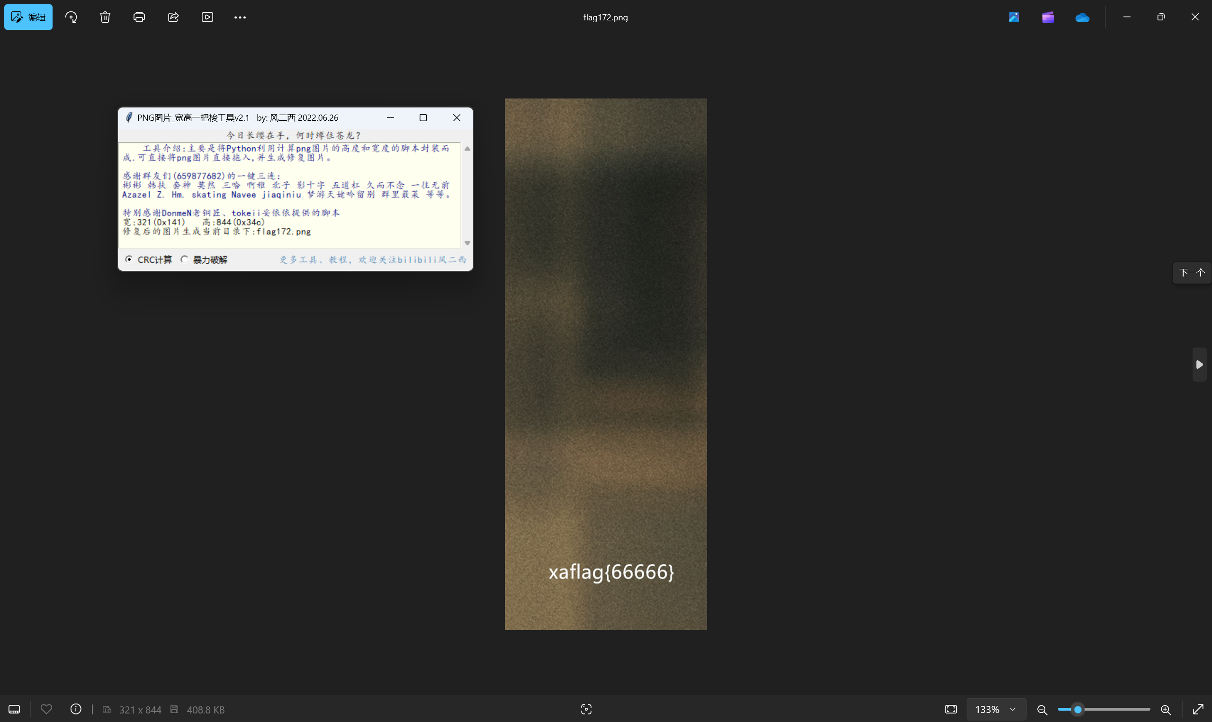Click the up arrow of PNG tool scrollbar
Image resolution: width=1212 pixels, height=722 pixels.
467,148
